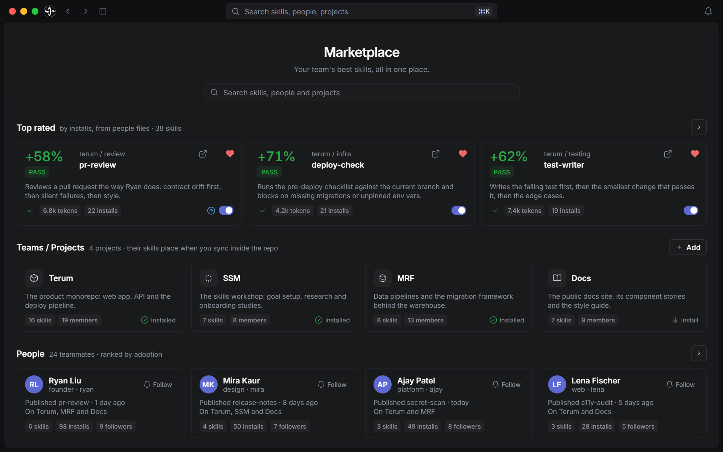Click heart icon on deploy-check card

pos(462,154)
